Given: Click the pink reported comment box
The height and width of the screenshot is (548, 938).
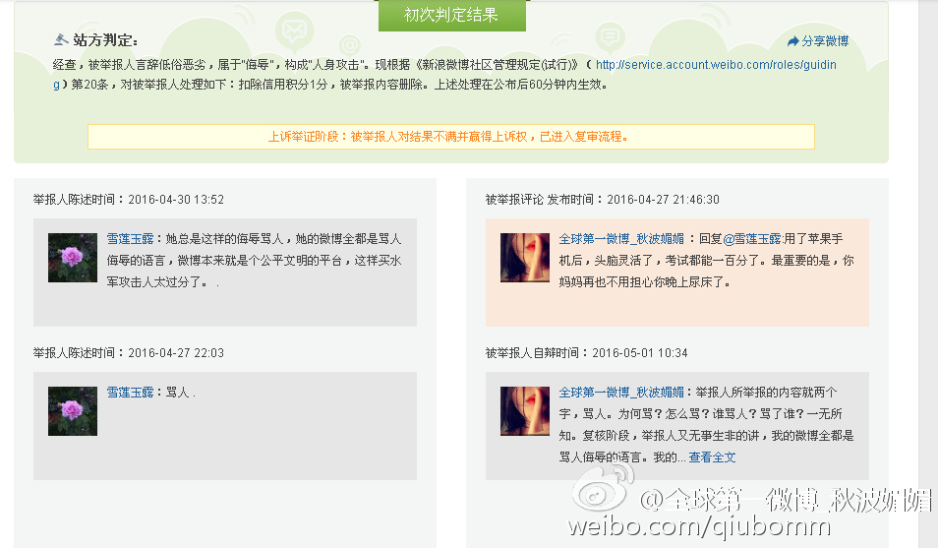Looking at the screenshot, I should (x=677, y=273).
